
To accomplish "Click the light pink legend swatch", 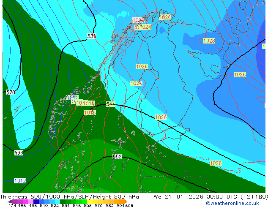I will (30, 202).
